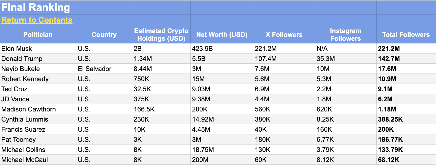Click the Elon Musk name cell
Screen dimensions: 436x165
(17, 49)
